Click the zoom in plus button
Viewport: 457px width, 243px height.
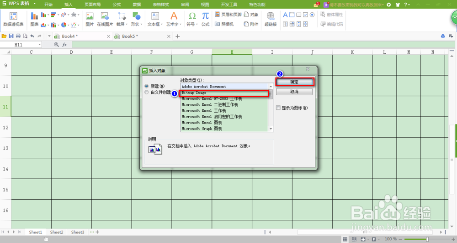[x=453, y=239]
